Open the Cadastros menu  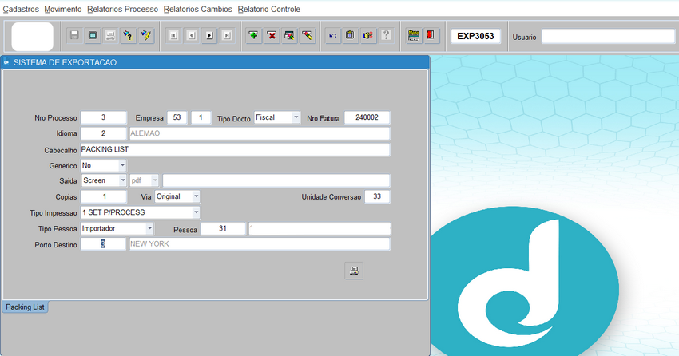click(x=21, y=9)
